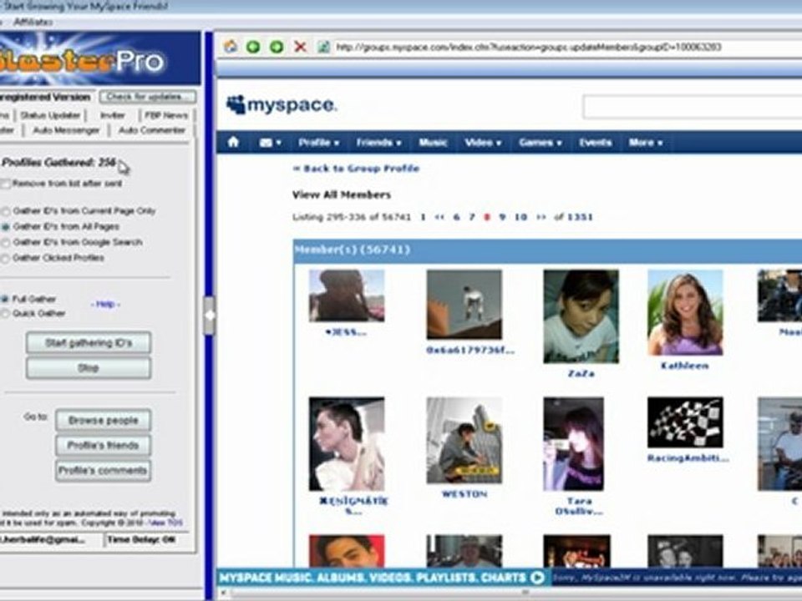The width and height of the screenshot is (802, 601).
Task: Open the mail envelope menu in navbar
Action: tap(270, 143)
